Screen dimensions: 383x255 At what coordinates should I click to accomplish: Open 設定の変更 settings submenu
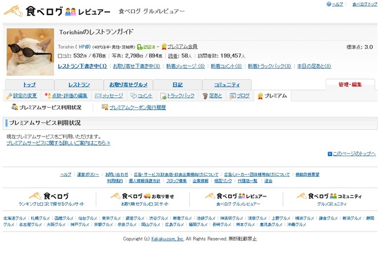point(22,96)
